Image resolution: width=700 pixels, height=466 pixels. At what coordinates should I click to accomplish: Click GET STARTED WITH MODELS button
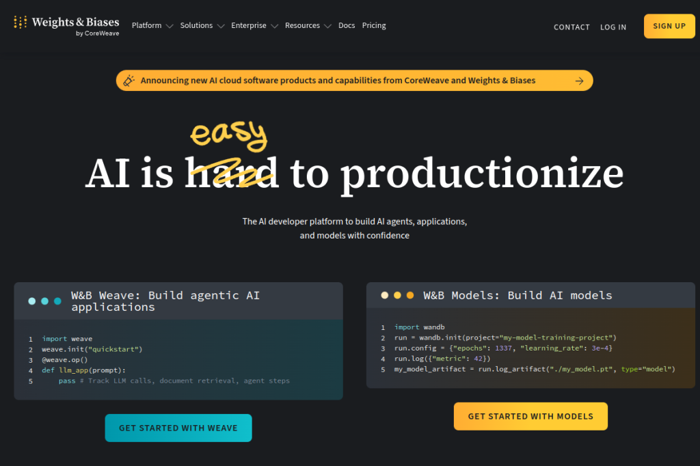click(530, 416)
